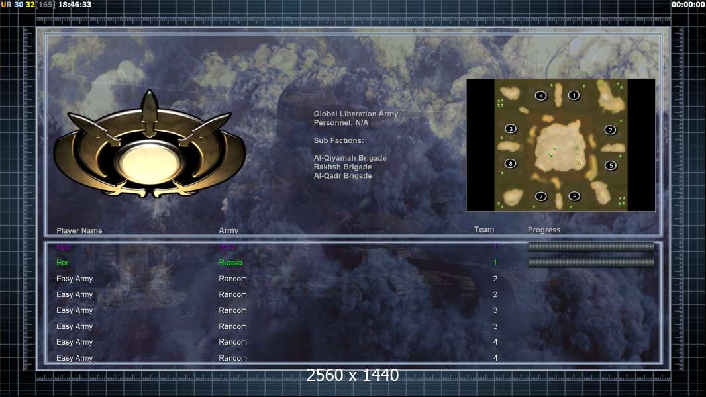706x397 pixels.
Task: Click the Progress column header
Action: pos(544,230)
